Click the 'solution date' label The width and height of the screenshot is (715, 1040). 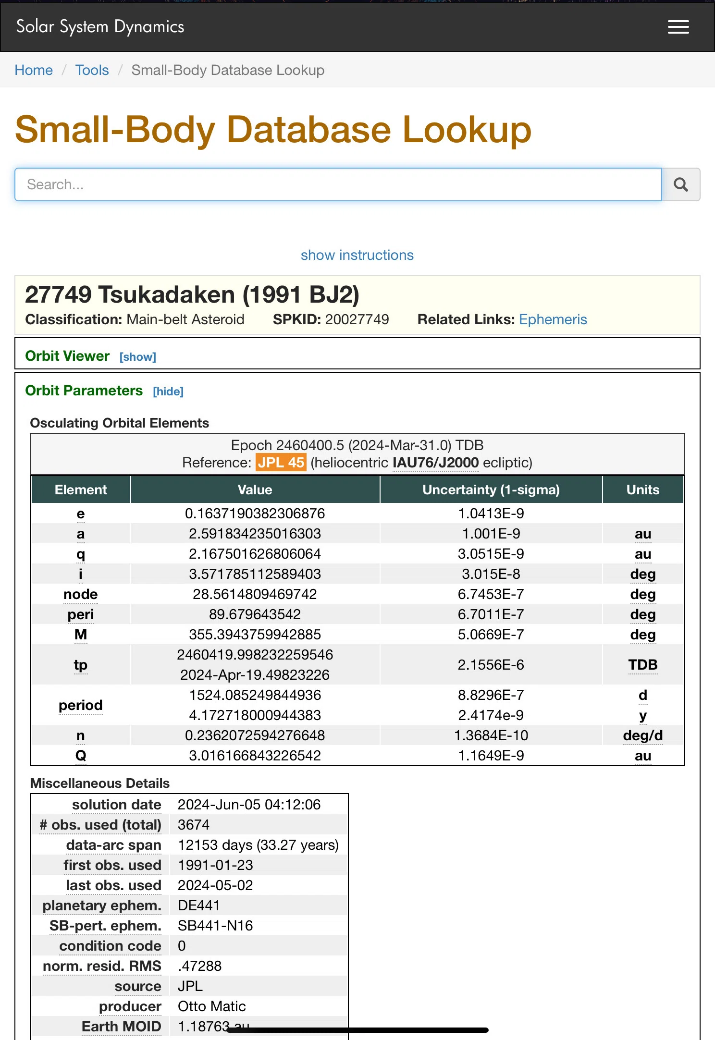116,805
